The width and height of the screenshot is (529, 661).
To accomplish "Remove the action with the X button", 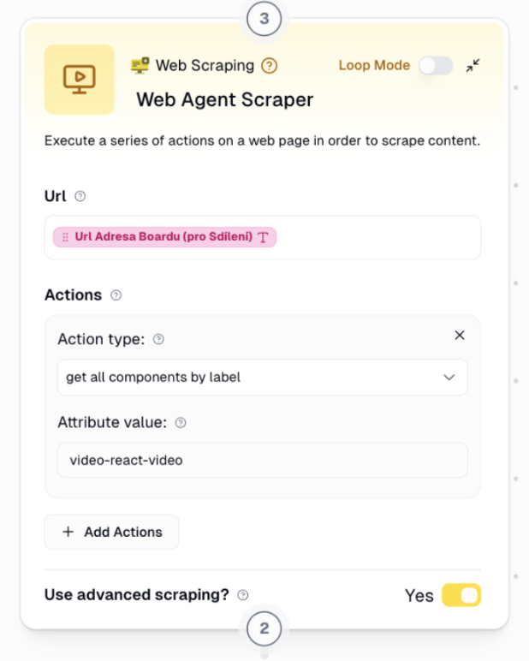I will 460,335.
